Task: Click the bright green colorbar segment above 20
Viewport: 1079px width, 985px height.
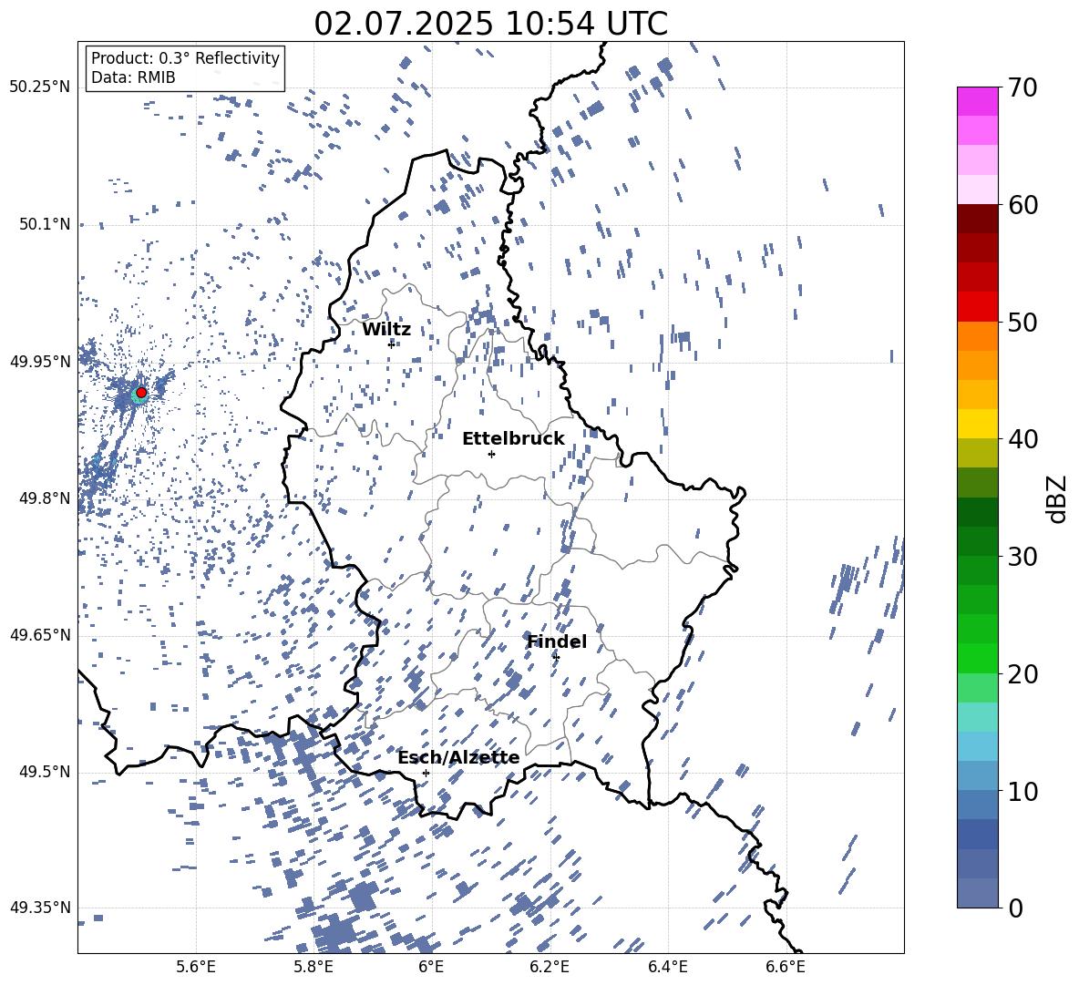Action: point(977,658)
